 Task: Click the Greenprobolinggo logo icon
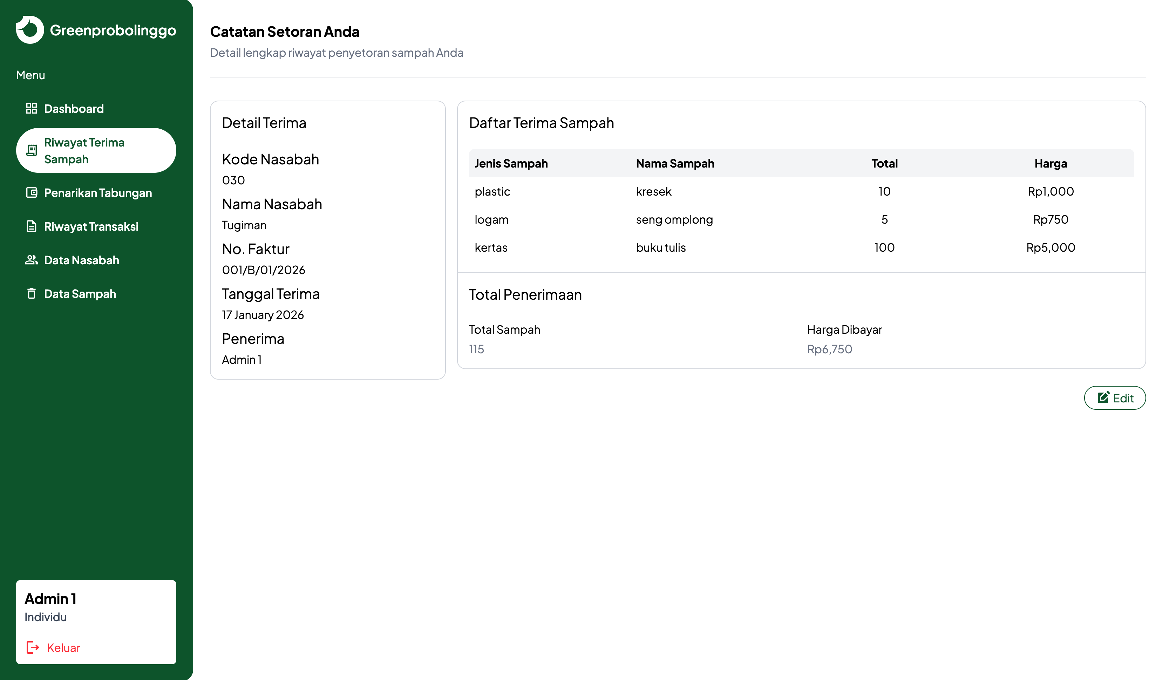pos(29,30)
